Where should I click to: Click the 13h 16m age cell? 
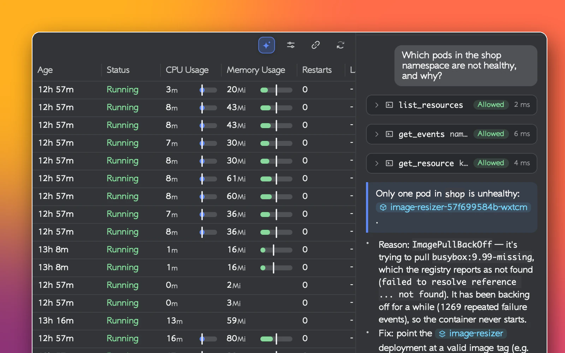(56, 321)
